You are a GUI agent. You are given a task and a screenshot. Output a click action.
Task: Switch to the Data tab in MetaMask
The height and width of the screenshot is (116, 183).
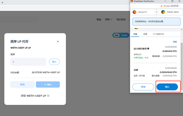coord(145,34)
